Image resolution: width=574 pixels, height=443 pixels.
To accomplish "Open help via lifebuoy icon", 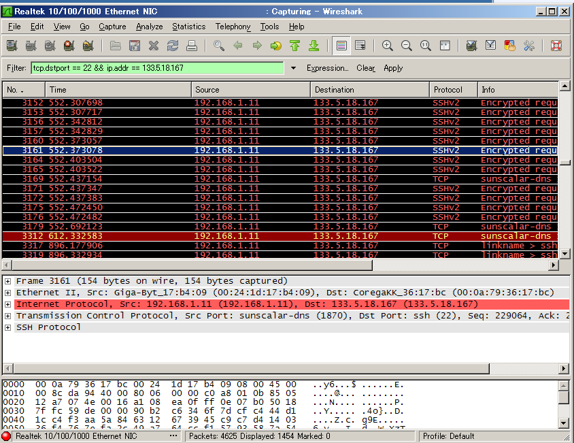I will pyautogui.click(x=556, y=46).
